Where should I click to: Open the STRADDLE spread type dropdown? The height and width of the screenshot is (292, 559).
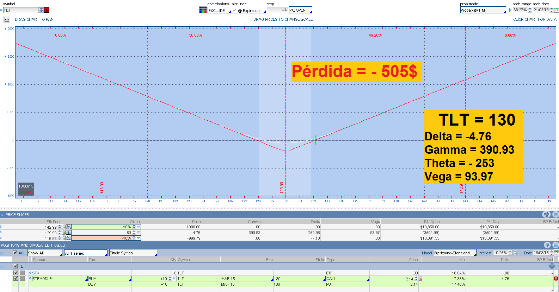click(x=60, y=279)
